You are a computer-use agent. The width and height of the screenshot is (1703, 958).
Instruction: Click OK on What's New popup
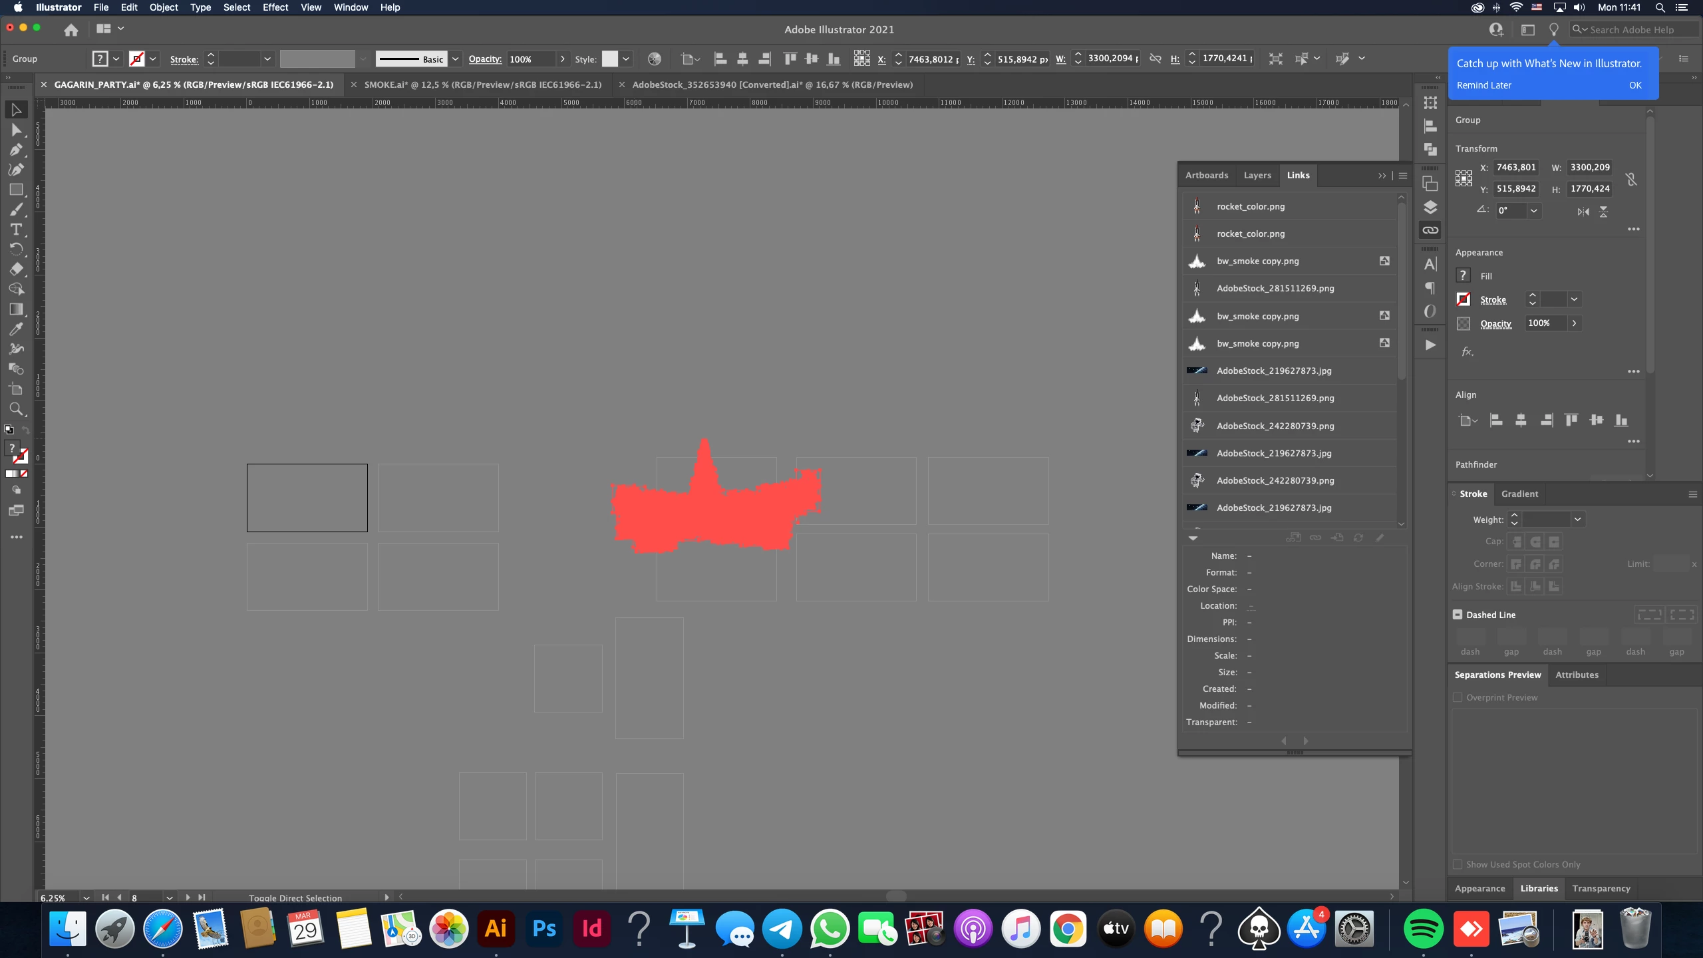tap(1635, 85)
